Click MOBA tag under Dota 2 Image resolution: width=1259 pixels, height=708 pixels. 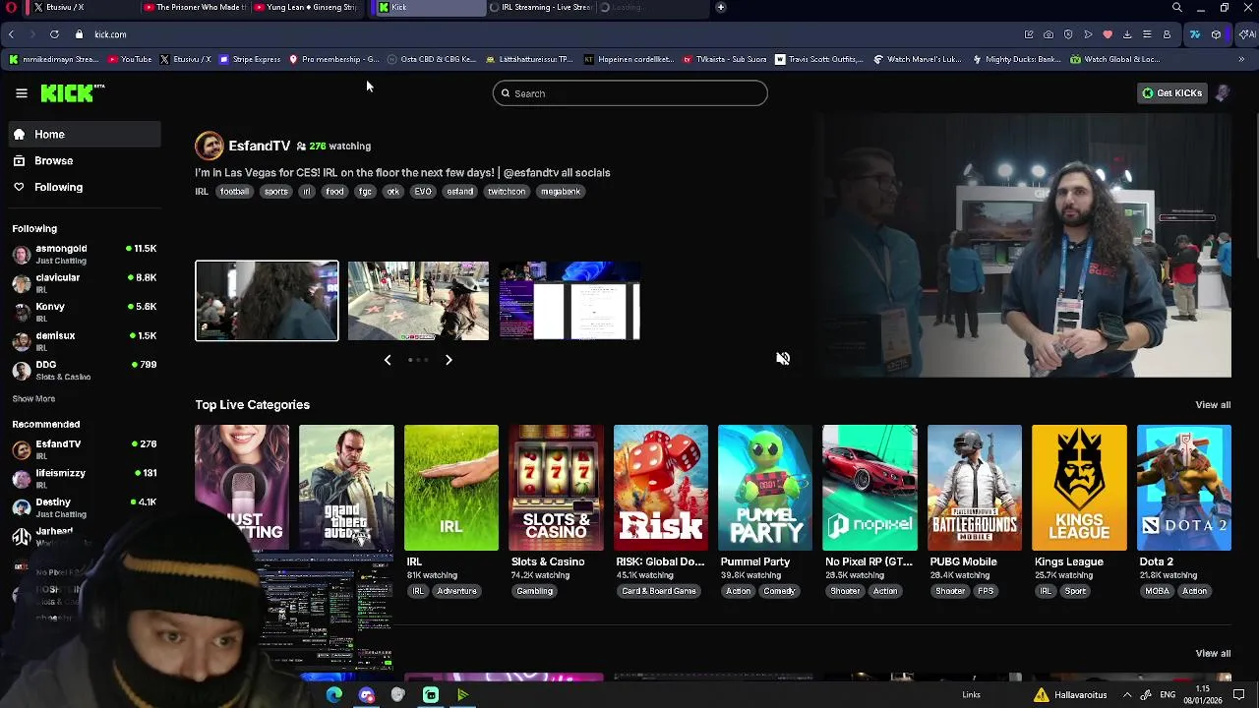click(x=1157, y=591)
